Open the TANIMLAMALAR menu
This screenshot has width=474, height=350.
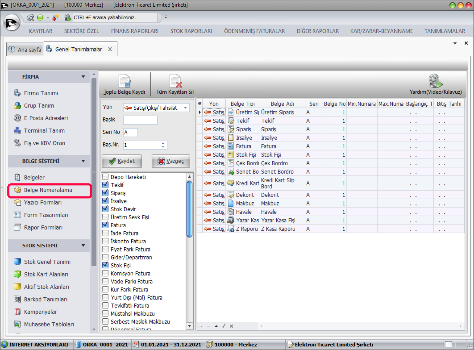click(x=445, y=31)
